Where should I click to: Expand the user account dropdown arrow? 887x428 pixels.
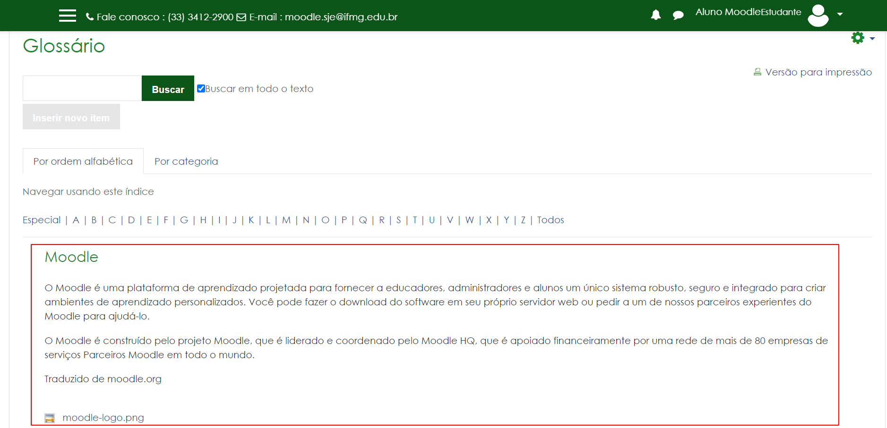840,15
